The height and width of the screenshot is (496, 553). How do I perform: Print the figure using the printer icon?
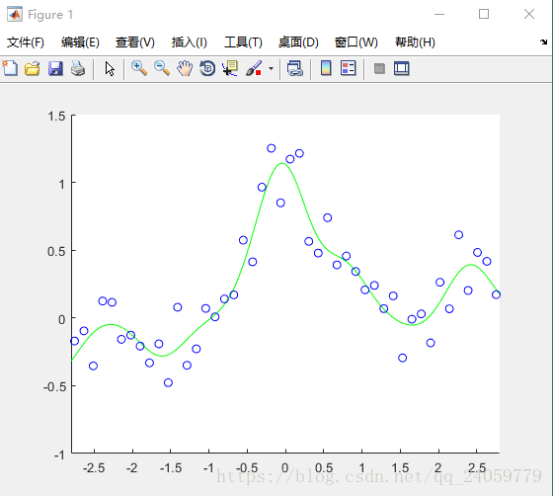click(78, 68)
